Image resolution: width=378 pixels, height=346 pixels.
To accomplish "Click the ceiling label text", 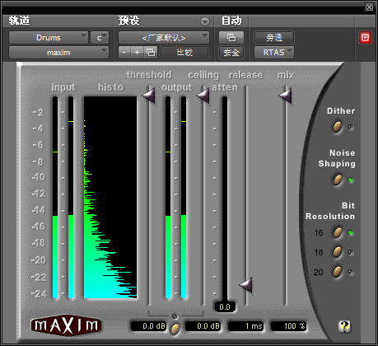I will 203,75.
